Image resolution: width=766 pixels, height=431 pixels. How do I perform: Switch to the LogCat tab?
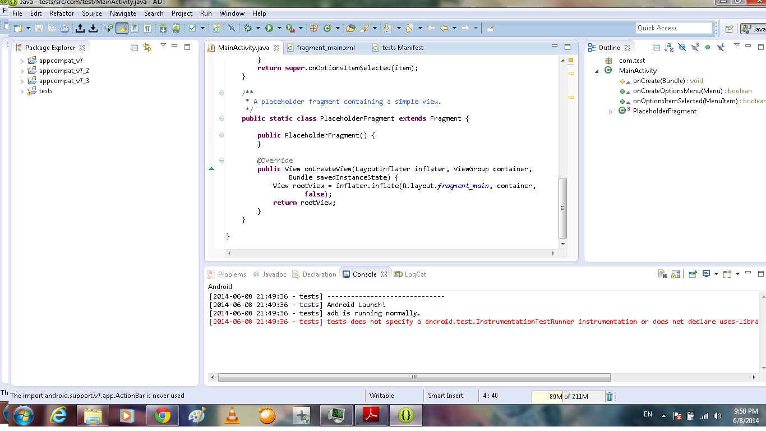[410, 274]
